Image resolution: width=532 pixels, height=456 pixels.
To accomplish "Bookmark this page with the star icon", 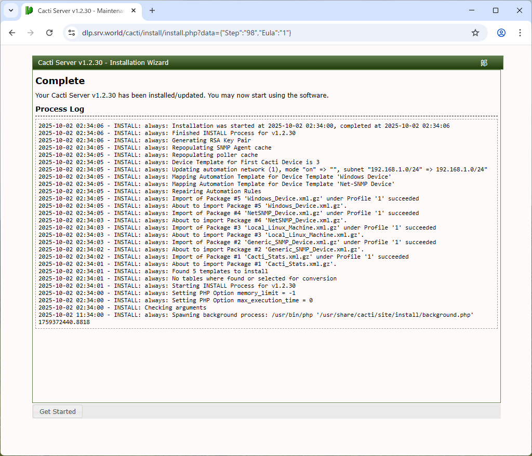I will point(475,33).
